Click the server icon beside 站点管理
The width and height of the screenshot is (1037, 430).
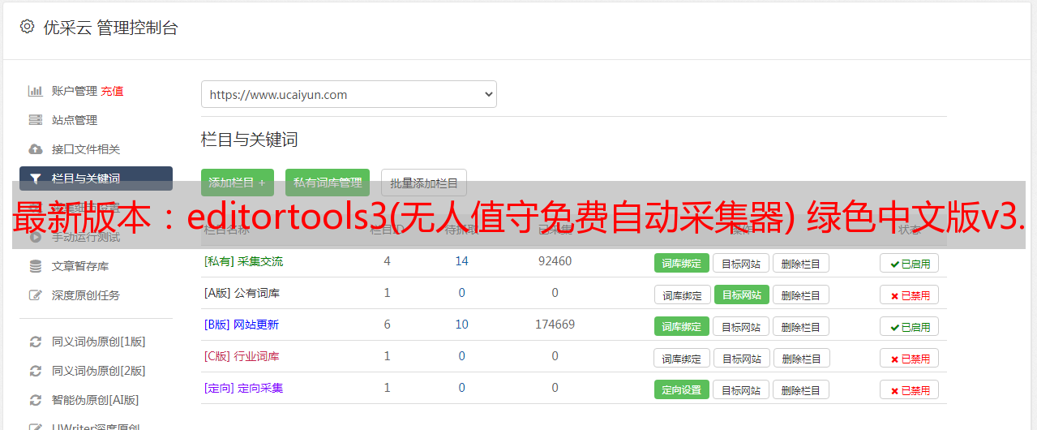coord(35,120)
